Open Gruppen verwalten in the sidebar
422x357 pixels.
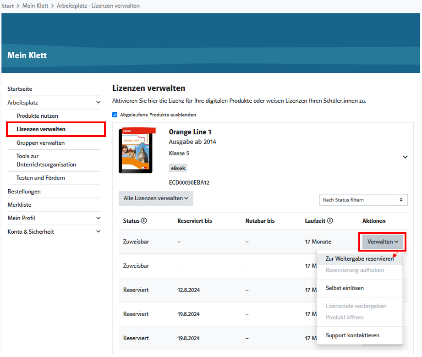(40, 143)
